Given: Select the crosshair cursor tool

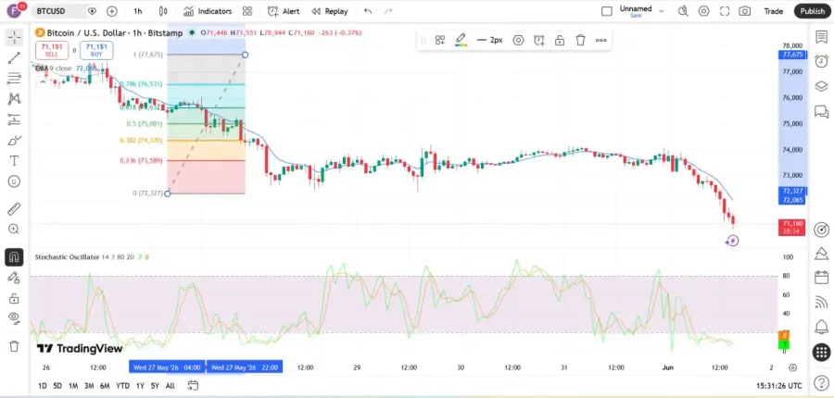Looking at the screenshot, I should click(x=14, y=37).
